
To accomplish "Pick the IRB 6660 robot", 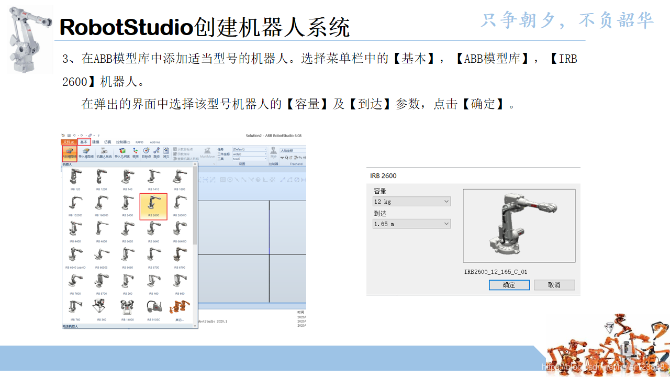I will click(127, 258).
